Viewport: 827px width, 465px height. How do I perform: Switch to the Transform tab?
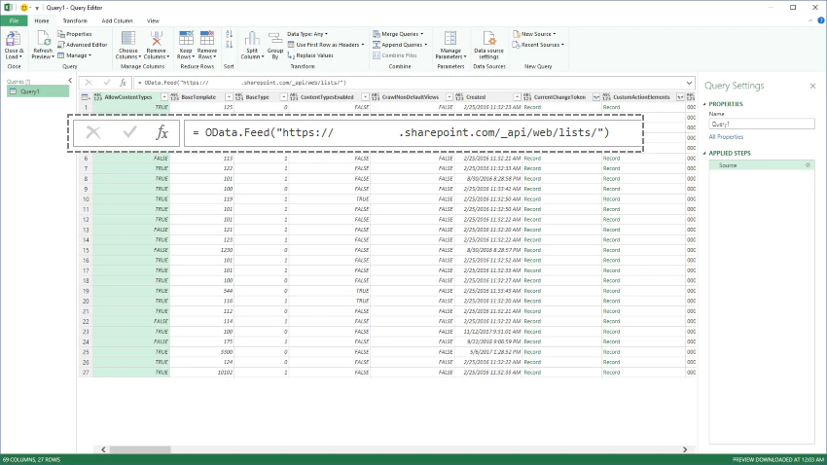click(x=75, y=20)
